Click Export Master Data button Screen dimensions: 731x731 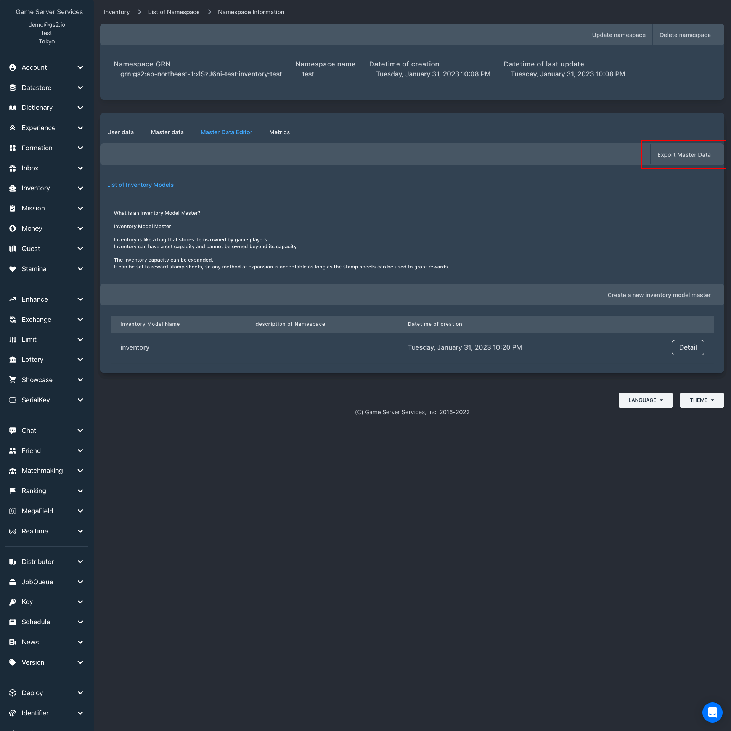point(684,155)
